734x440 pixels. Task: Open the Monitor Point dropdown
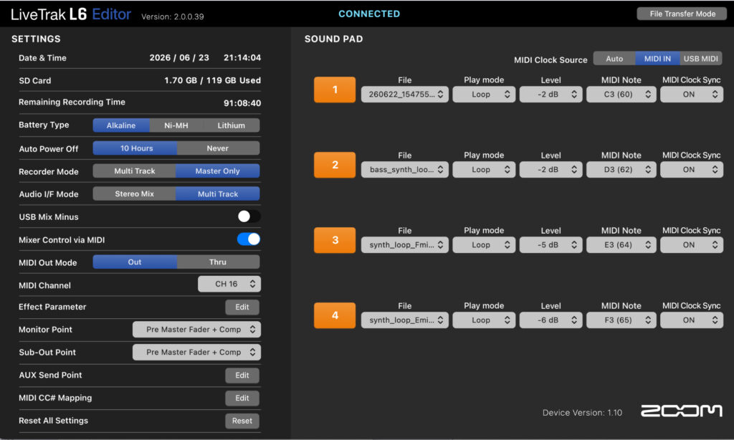(x=196, y=330)
